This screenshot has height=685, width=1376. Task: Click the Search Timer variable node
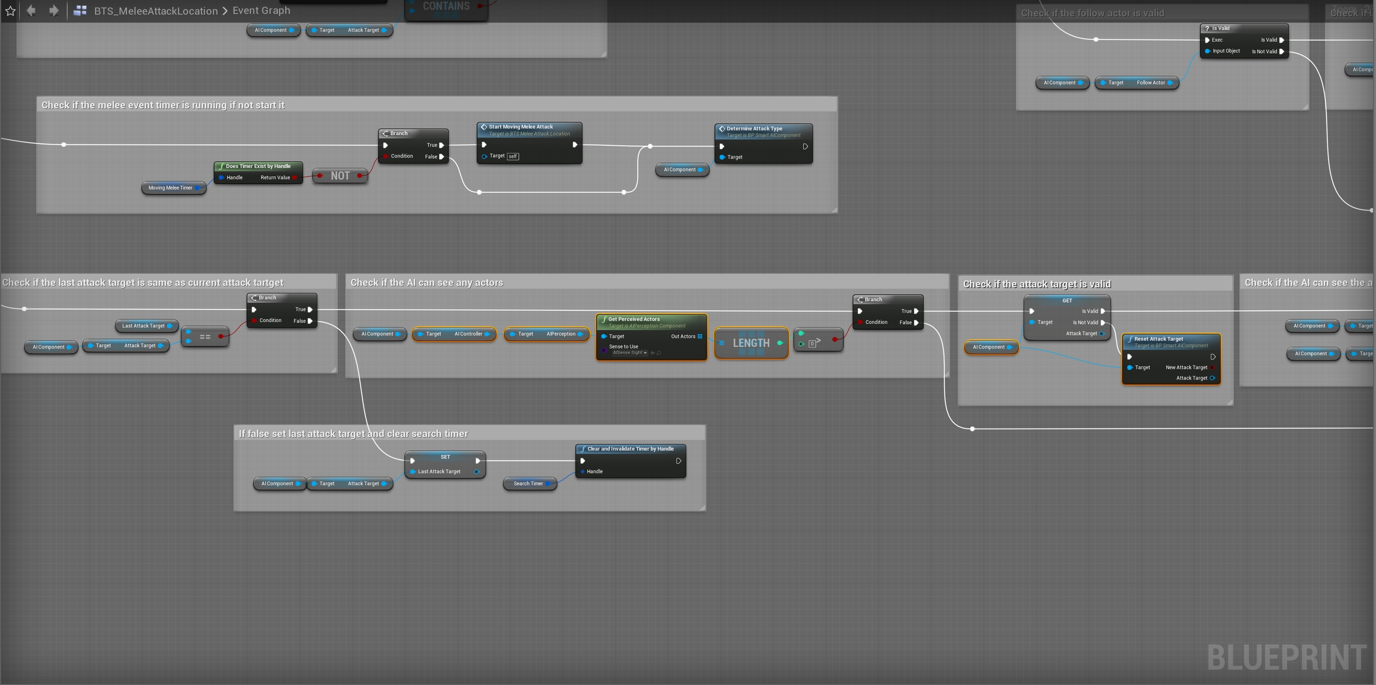[528, 484]
